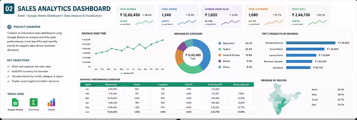This screenshot has width=357, height=120.
Task: Click the Bluetooth Speaker revenue bar
Action: tap(299, 61)
